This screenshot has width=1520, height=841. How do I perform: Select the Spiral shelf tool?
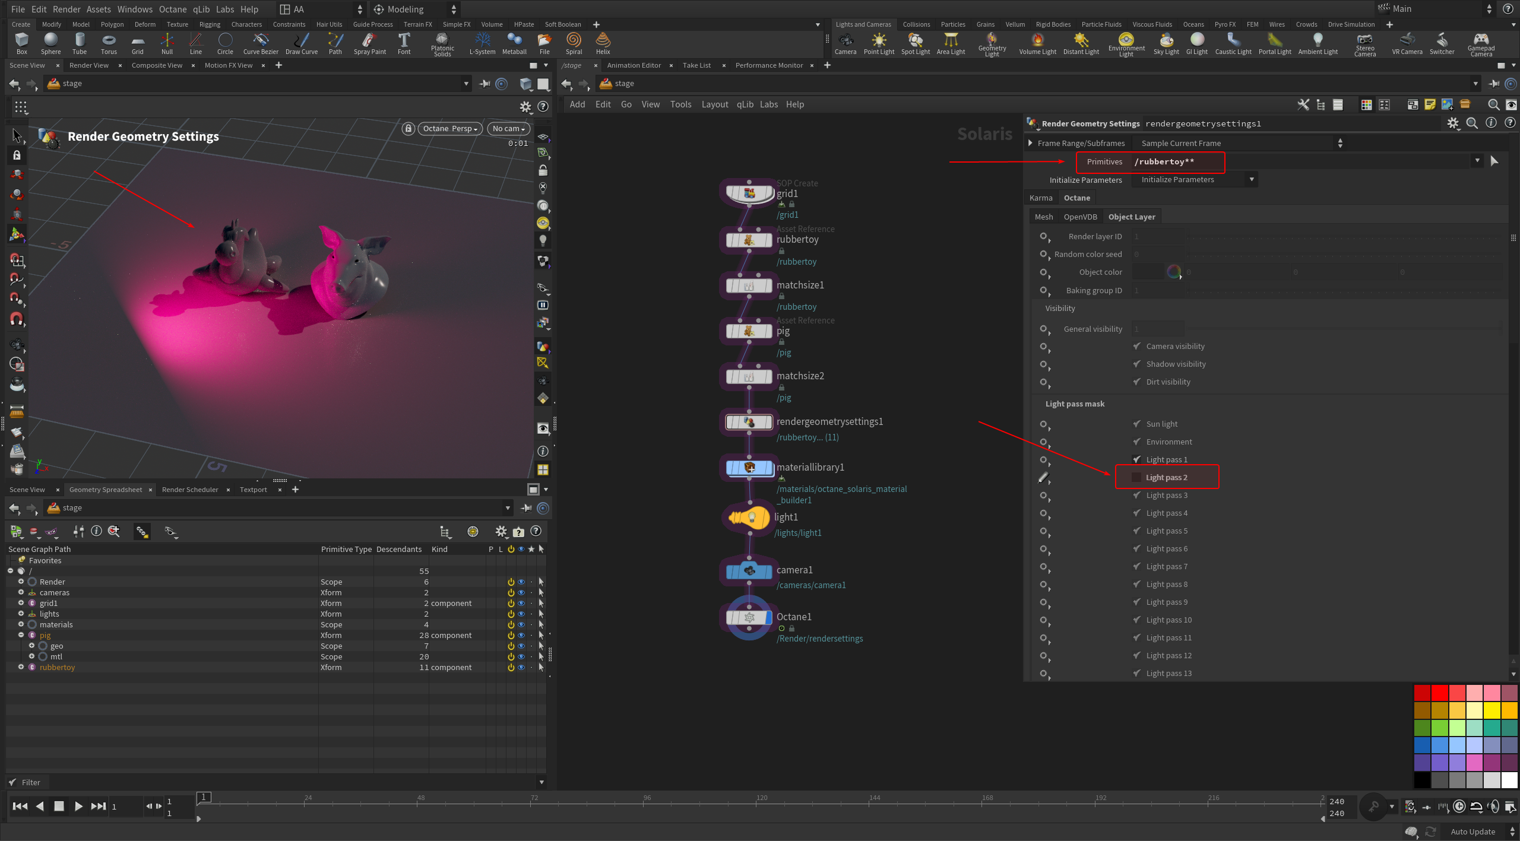pyautogui.click(x=574, y=43)
